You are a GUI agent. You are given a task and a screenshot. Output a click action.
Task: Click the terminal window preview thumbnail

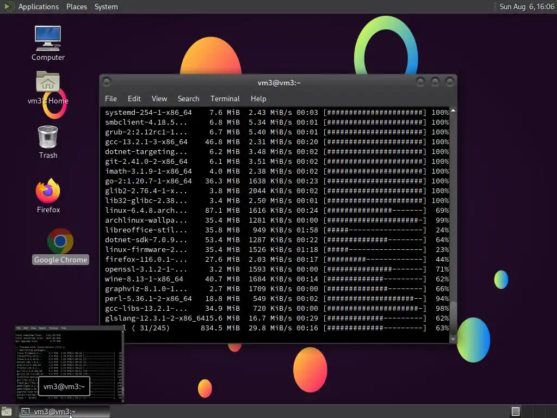[x=70, y=364]
